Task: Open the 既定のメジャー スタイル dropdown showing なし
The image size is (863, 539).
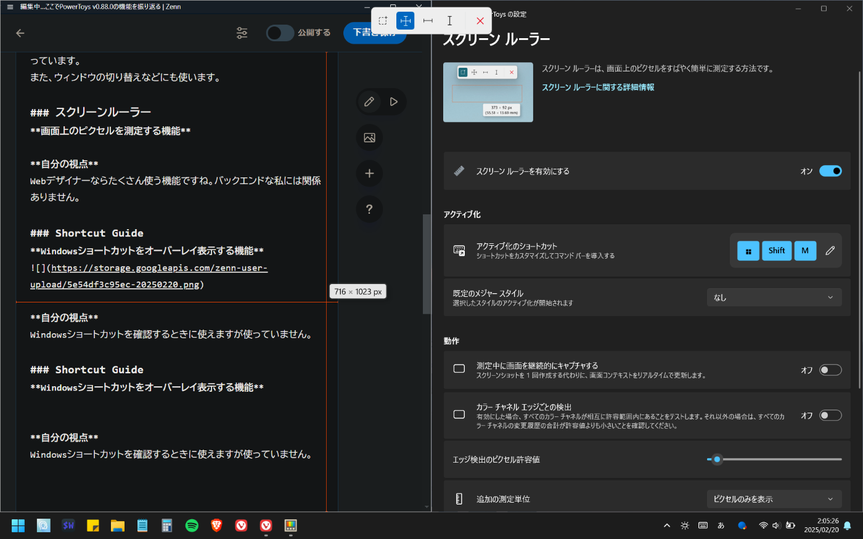Action: click(774, 298)
